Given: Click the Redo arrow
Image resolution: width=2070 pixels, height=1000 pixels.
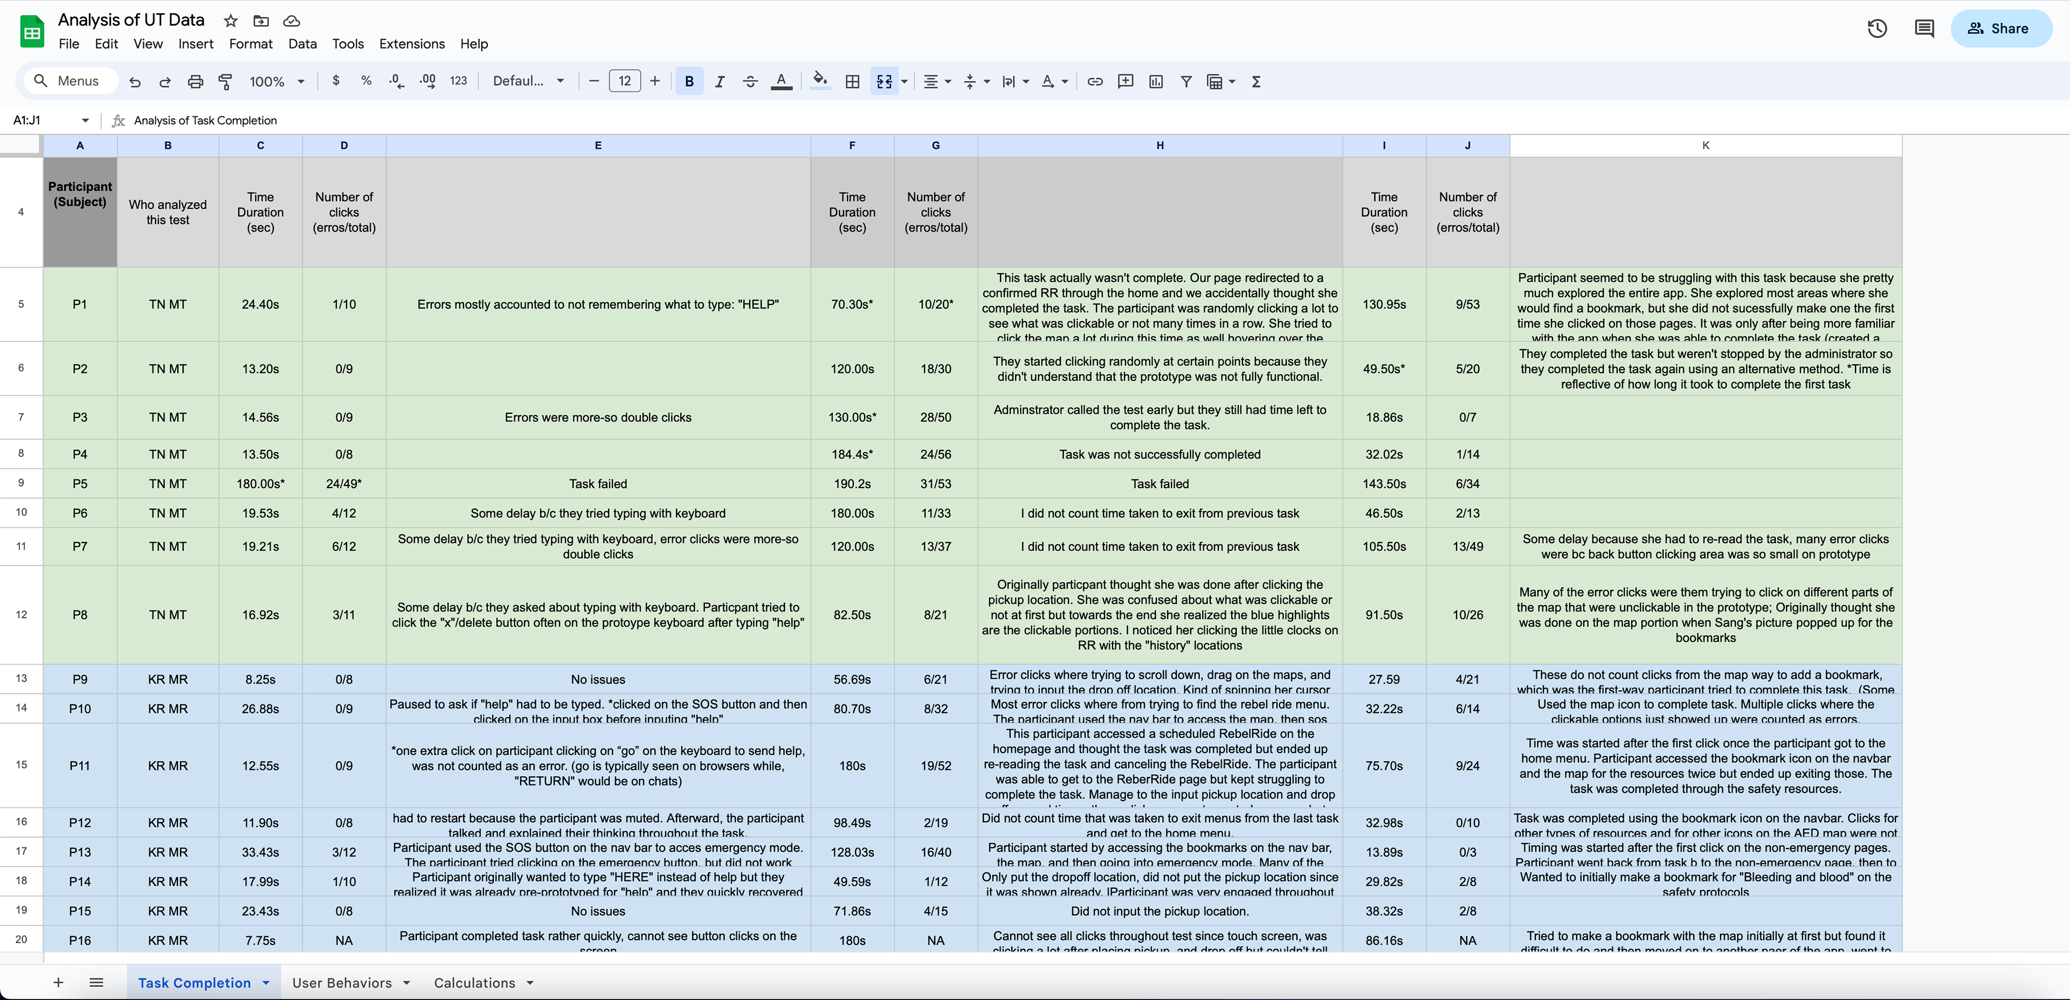Looking at the screenshot, I should point(165,81).
